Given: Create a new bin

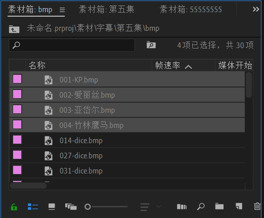Looking at the screenshot, I should [x=219, y=206].
